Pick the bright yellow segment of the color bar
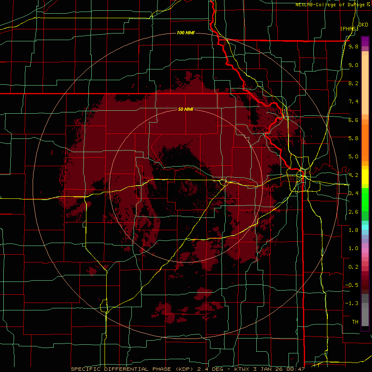This screenshot has height=372, width=372. pos(365,177)
